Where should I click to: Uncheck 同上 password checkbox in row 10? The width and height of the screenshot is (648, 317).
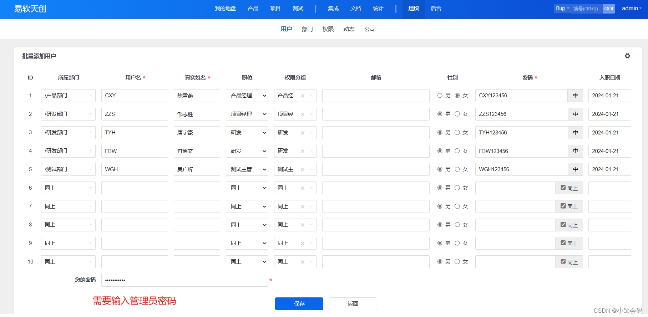(x=563, y=261)
